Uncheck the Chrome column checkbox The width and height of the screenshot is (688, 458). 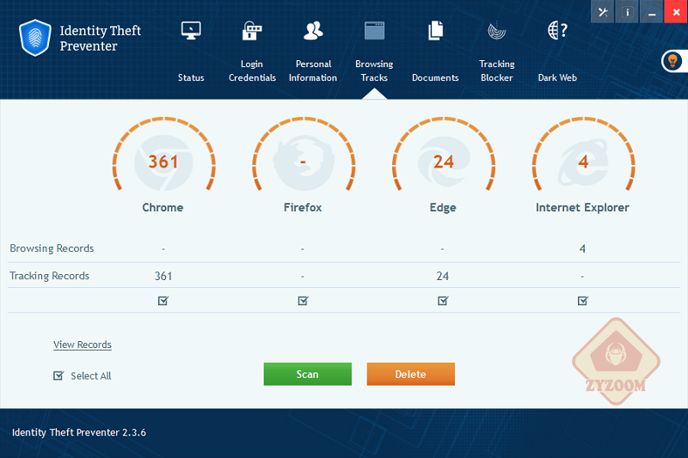tap(163, 301)
